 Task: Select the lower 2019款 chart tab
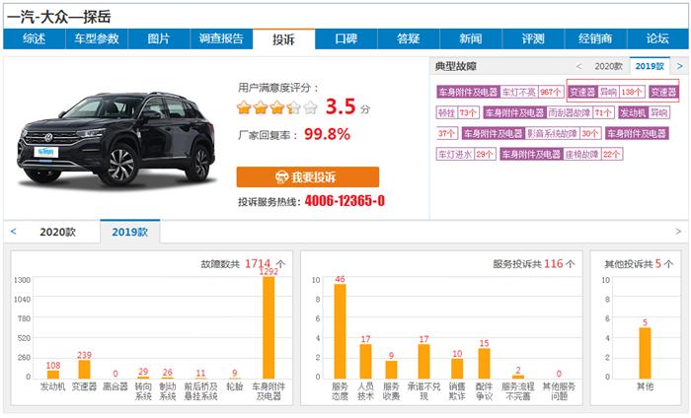[x=129, y=232]
